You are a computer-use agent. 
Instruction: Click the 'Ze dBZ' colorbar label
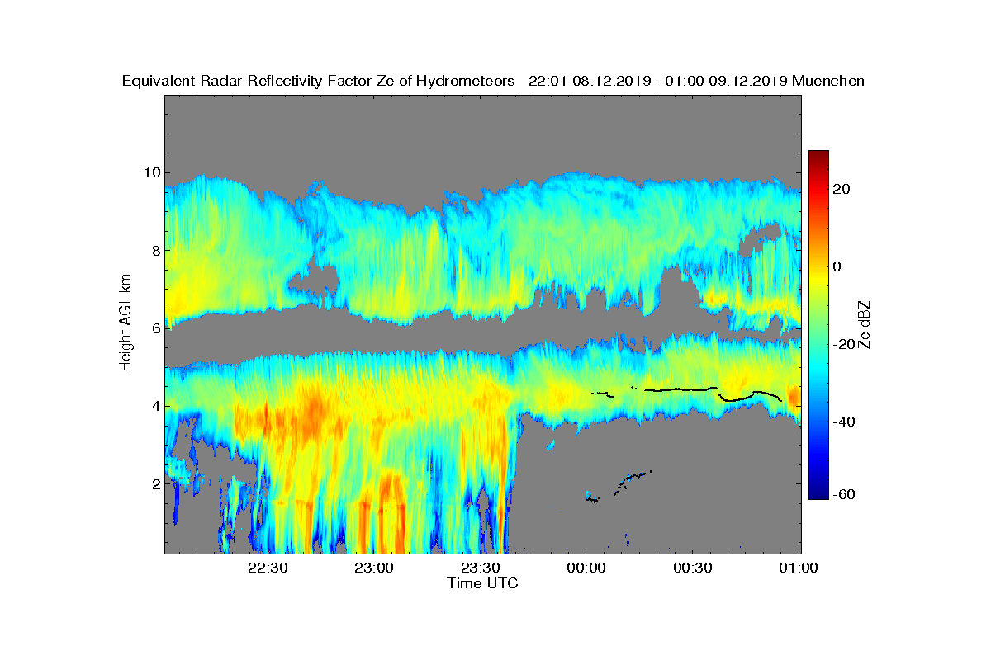pos(865,323)
